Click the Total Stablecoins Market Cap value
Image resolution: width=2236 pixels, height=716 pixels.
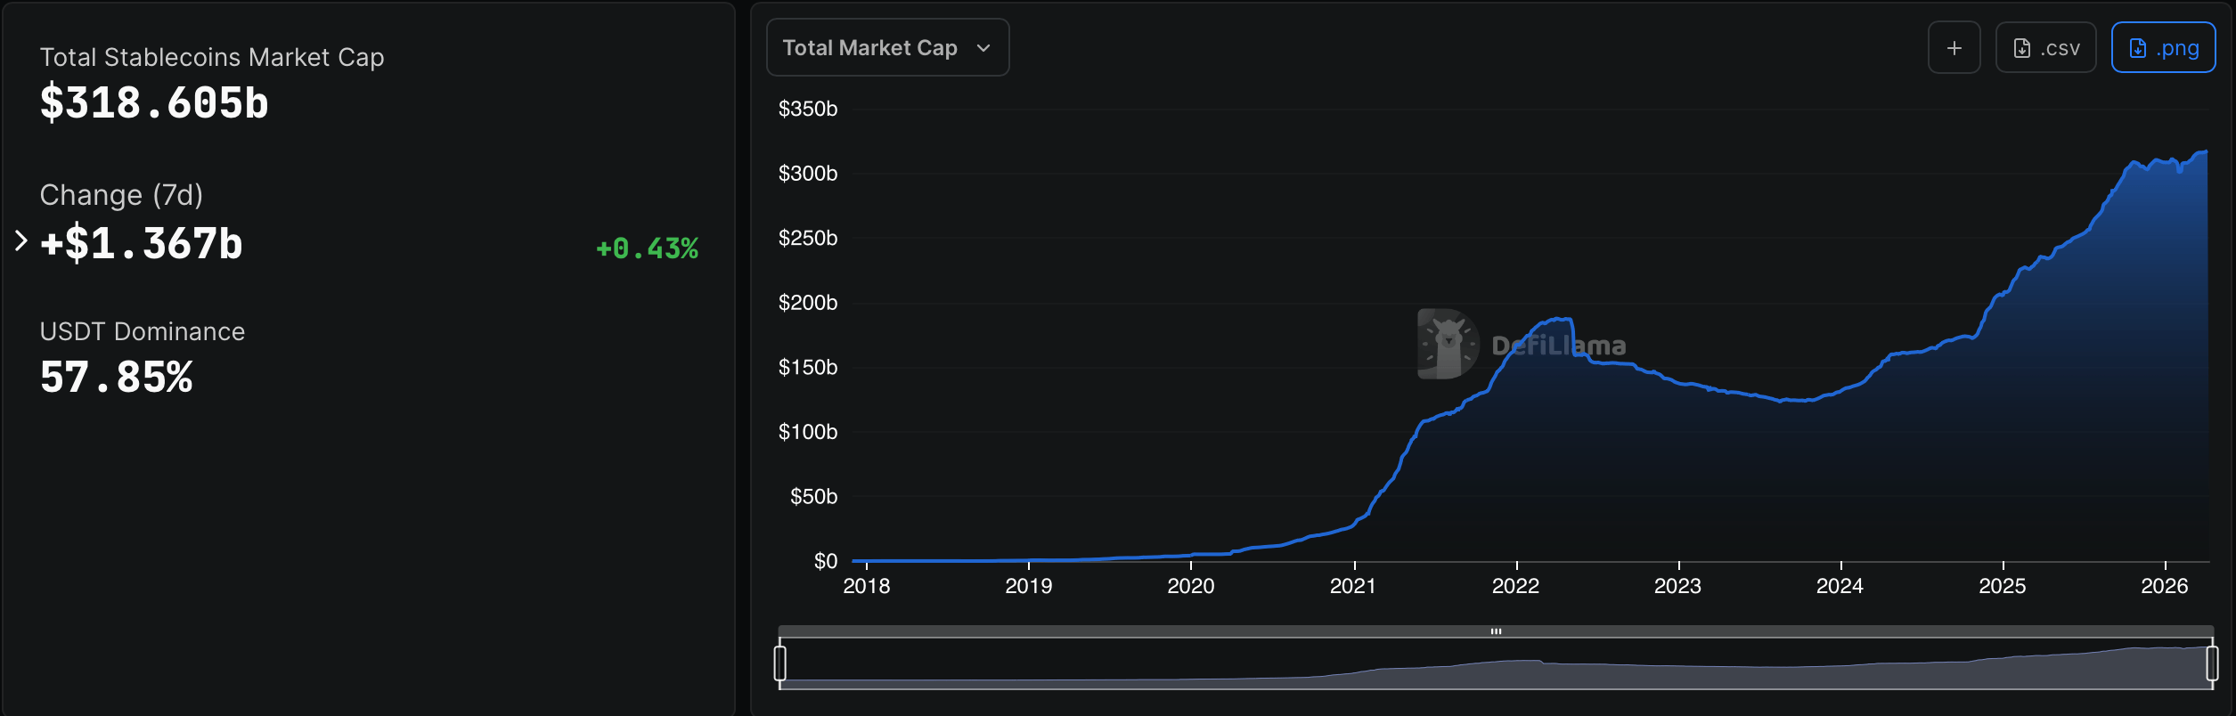pos(152,103)
